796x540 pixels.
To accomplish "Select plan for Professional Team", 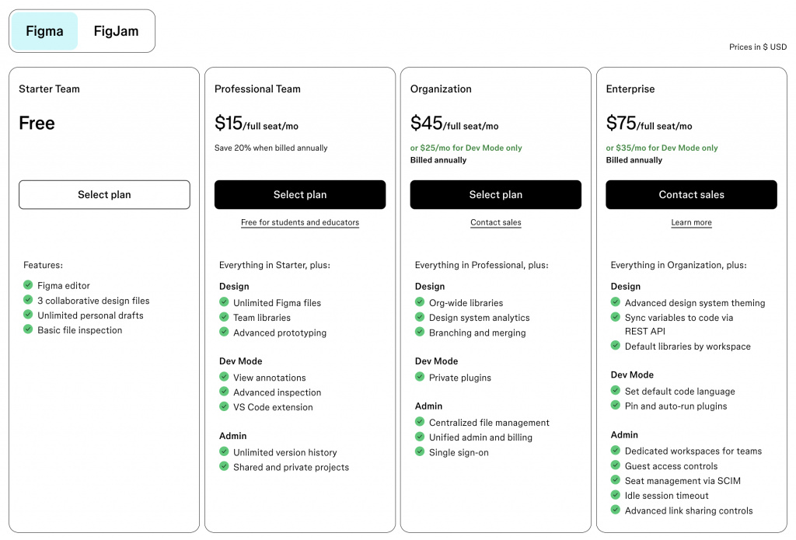I will coord(300,195).
